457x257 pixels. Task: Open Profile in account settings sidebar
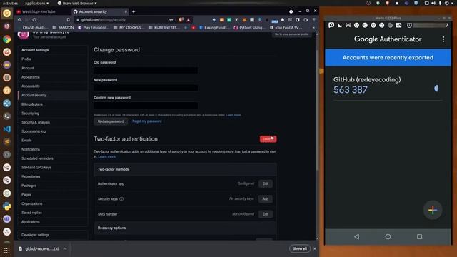26,59
